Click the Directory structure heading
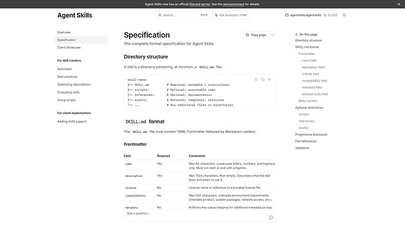This screenshot has height=227, width=405. click(146, 57)
